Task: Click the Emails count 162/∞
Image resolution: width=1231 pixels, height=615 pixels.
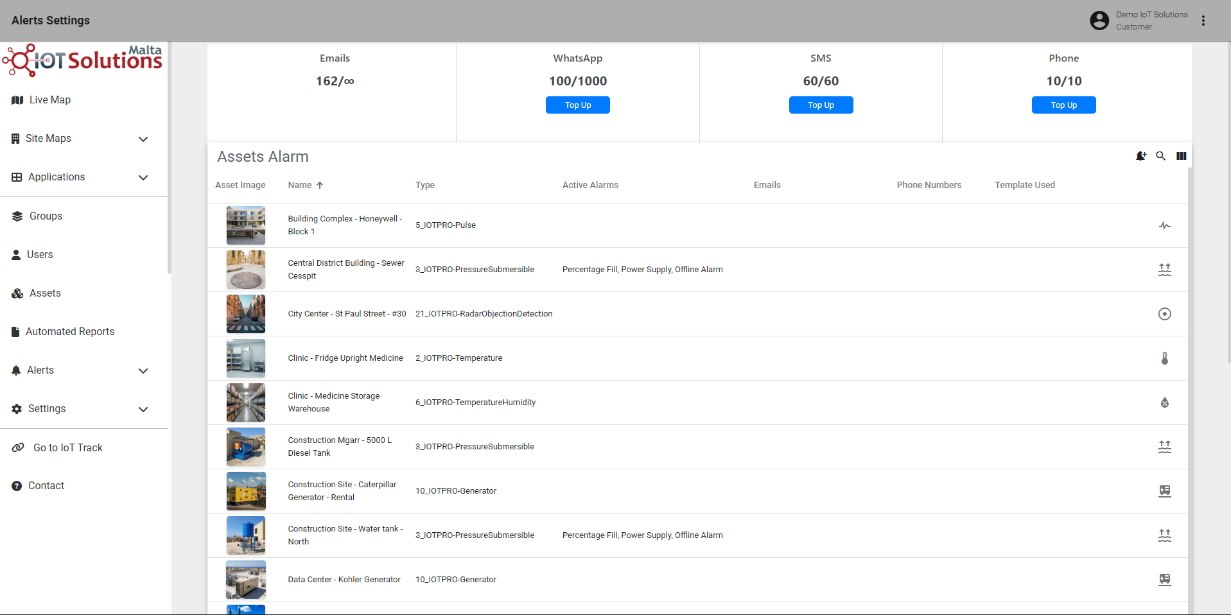Action: click(335, 82)
